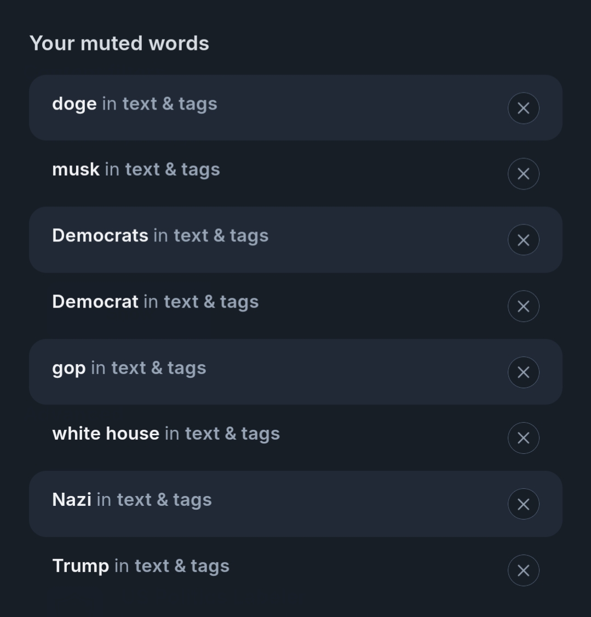Select the musk word label
Viewport: 591px width, 617px height.
[76, 170]
